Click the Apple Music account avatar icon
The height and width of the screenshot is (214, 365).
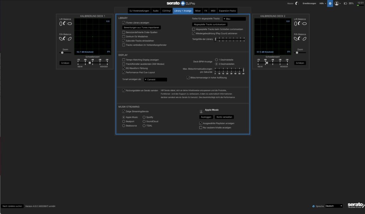pyautogui.click(x=201, y=111)
